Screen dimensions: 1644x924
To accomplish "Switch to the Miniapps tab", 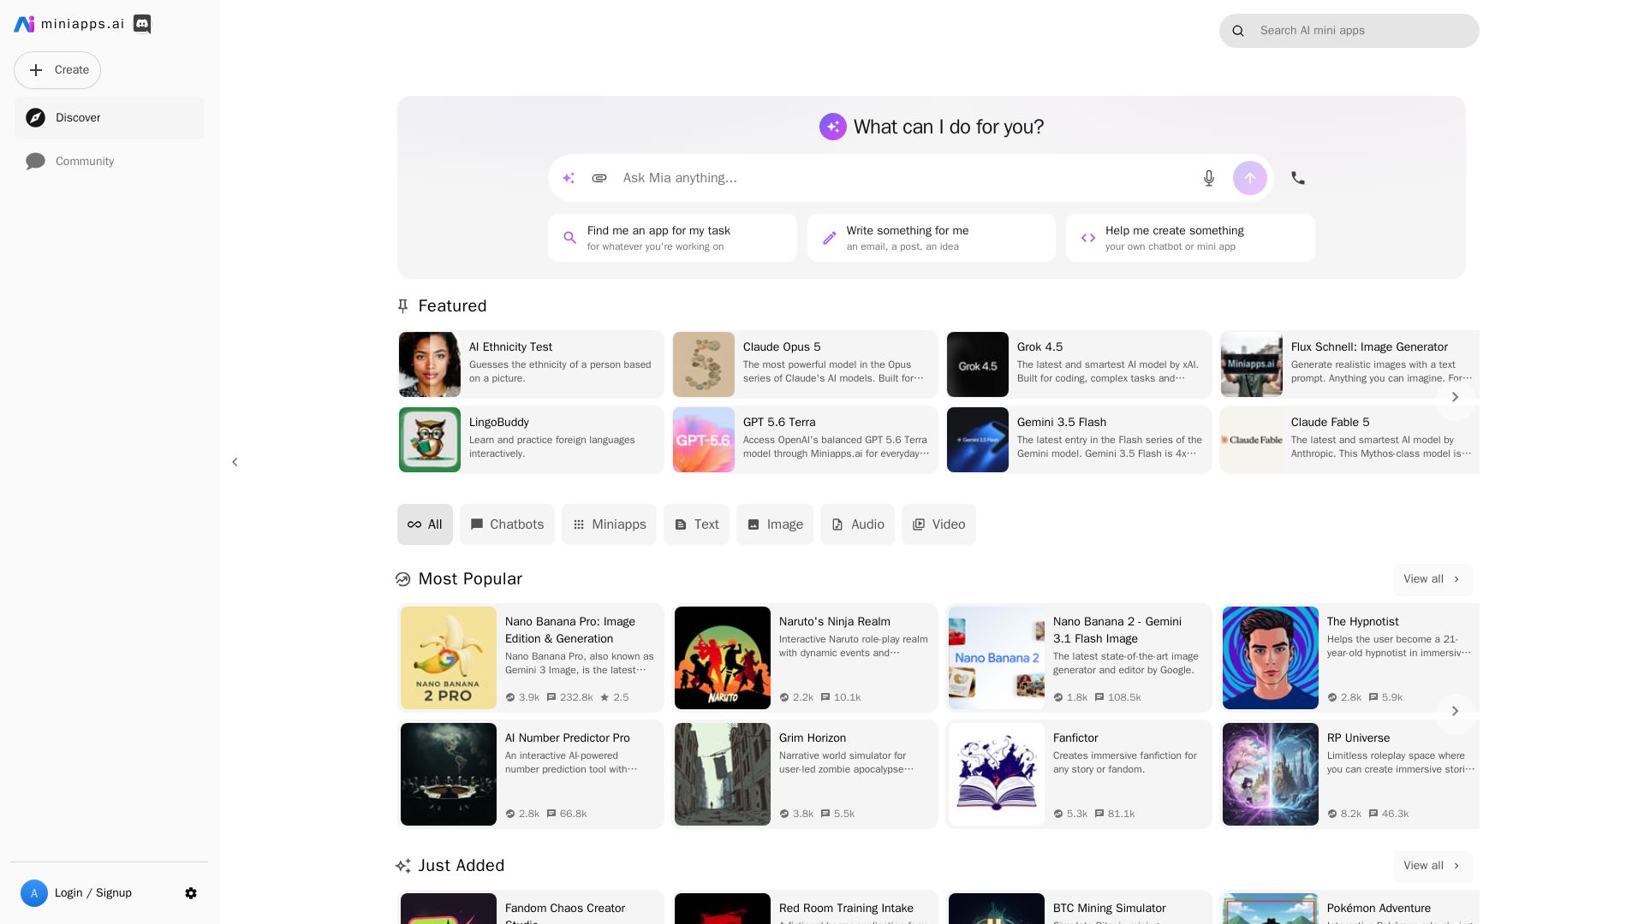I will [609, 524].
